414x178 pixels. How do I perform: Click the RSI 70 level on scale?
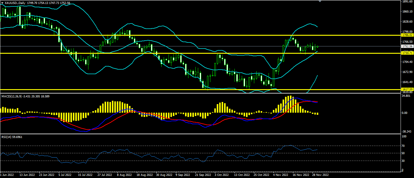click(404, 146)
